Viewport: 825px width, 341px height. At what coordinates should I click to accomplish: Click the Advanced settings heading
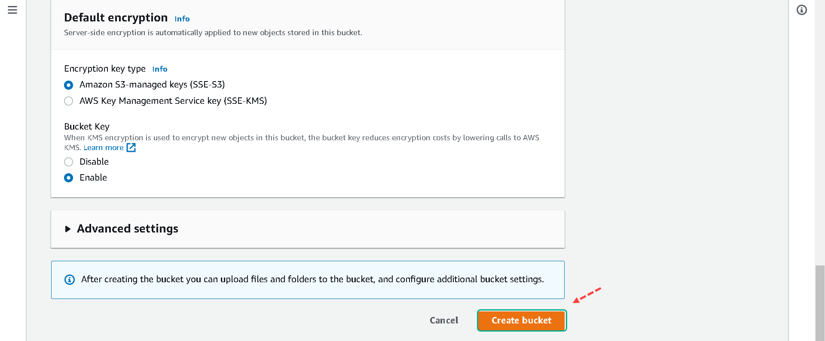point(128,229)
